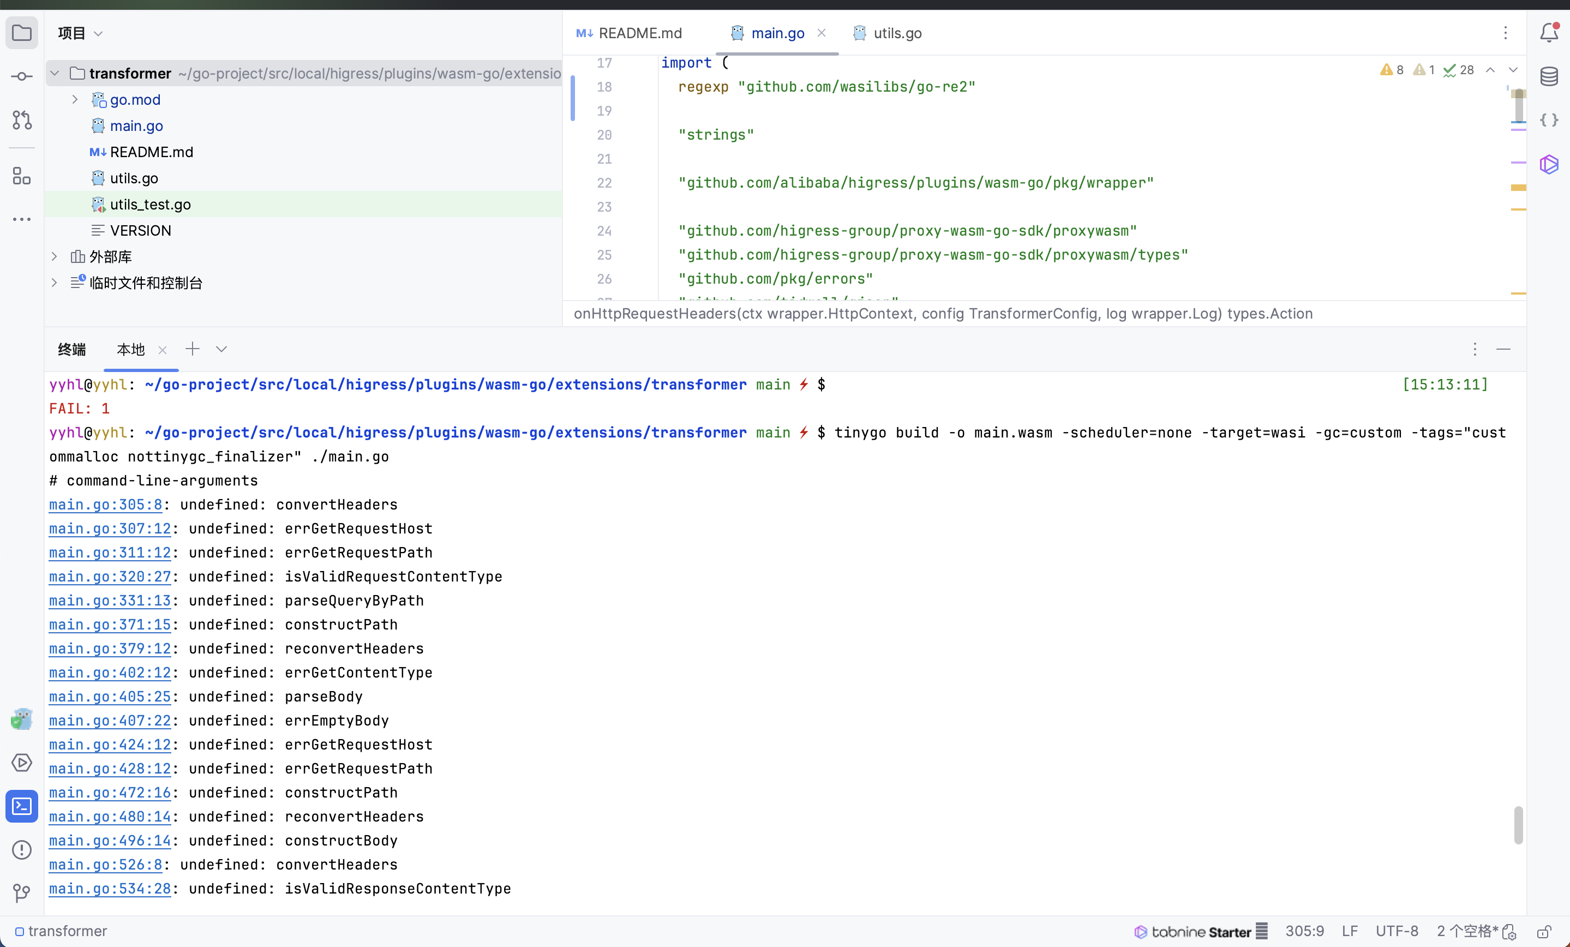This screenshot has height=947, width=1570.
Task: Open the Tabnine sidebar icon
Action: [x=1548, y=164]
